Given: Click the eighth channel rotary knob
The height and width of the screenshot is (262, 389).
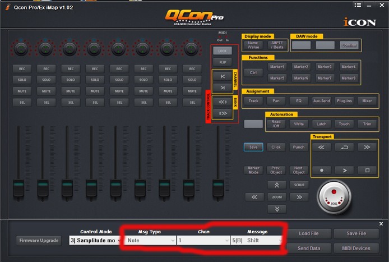Looking at the screenshot, I should [191, 48].
